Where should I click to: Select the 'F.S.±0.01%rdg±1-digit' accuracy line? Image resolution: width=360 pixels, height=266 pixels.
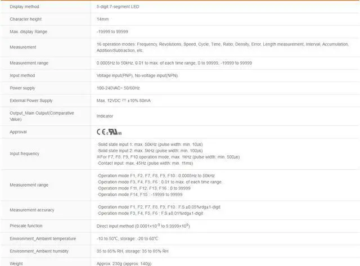pyautogui.click(x=150, y=214)
